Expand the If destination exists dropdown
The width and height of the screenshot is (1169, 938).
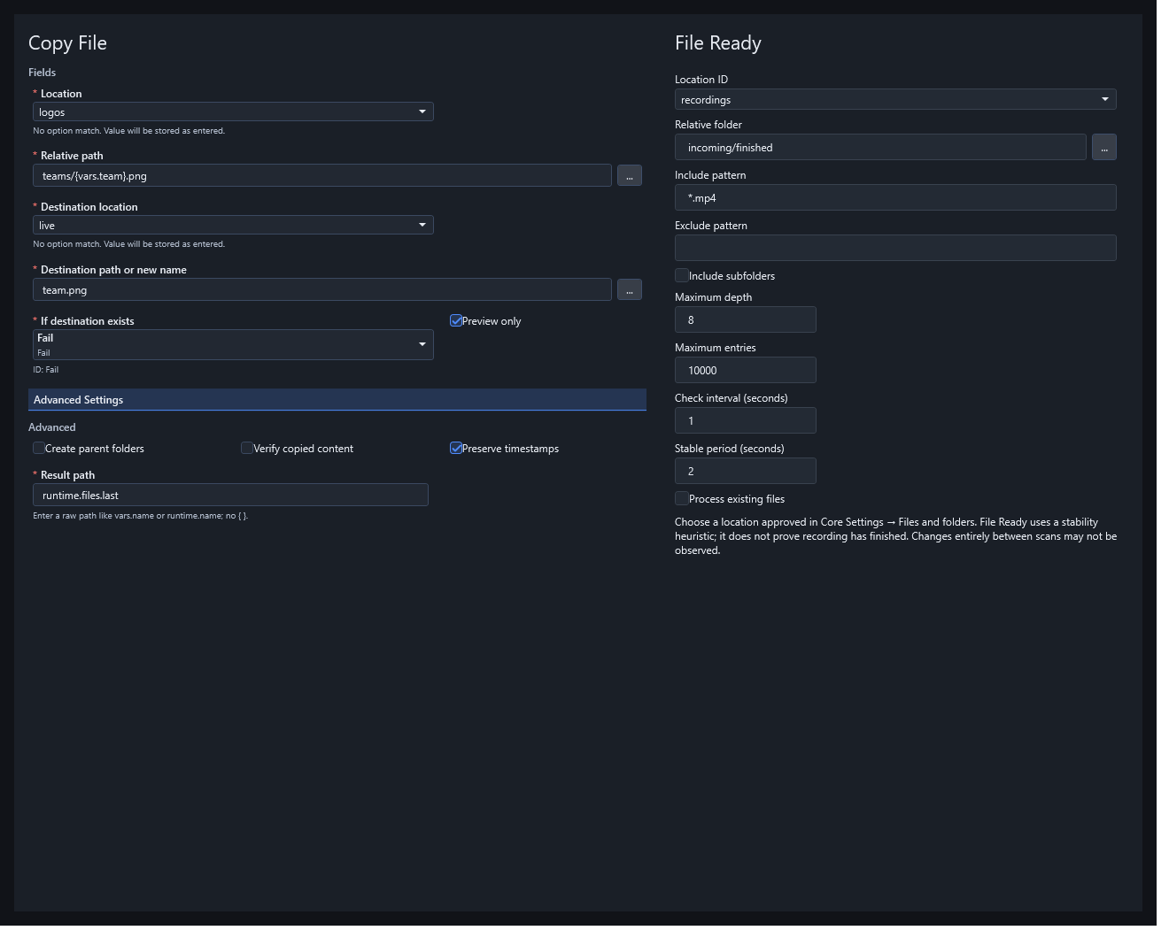(233, 344)
